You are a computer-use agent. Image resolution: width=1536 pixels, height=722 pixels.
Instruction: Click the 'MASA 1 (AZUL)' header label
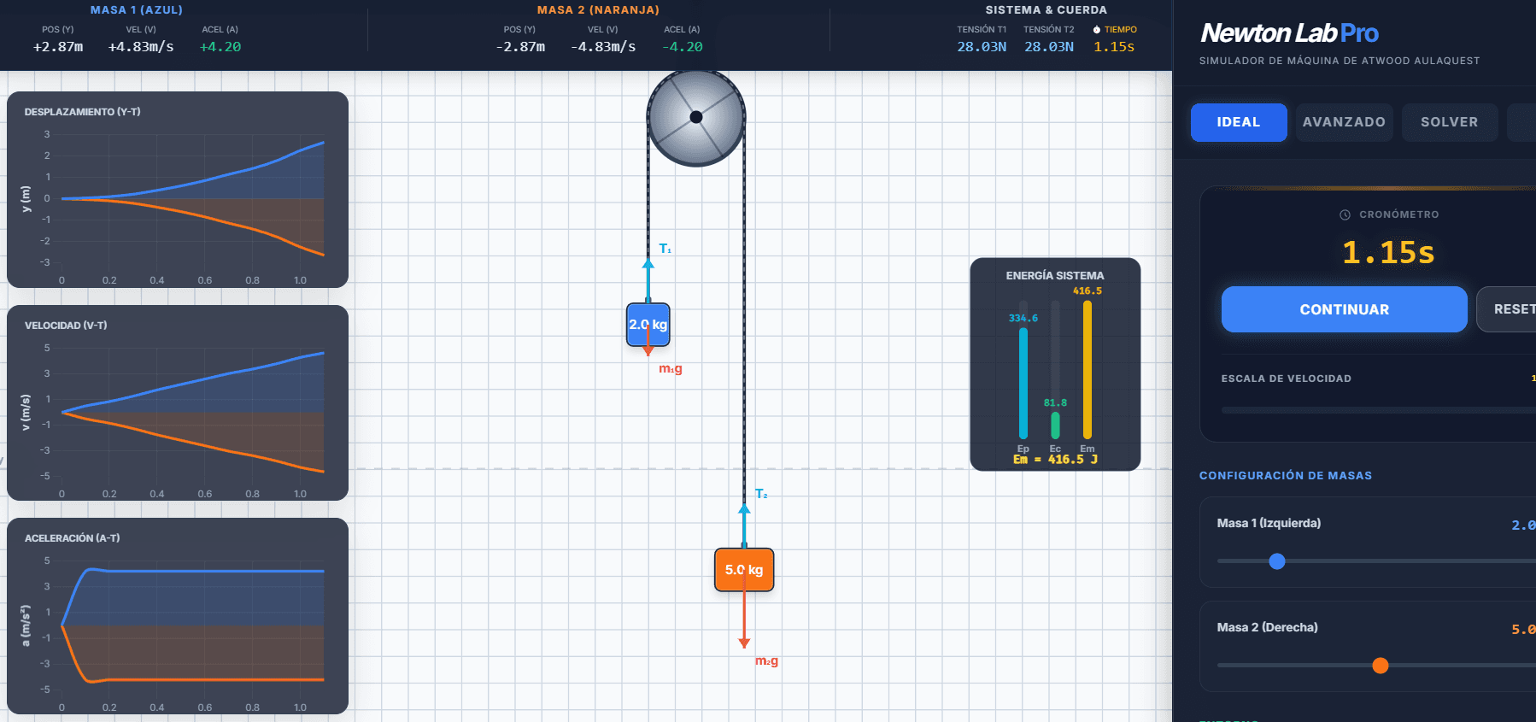click(x=137, y=10)
